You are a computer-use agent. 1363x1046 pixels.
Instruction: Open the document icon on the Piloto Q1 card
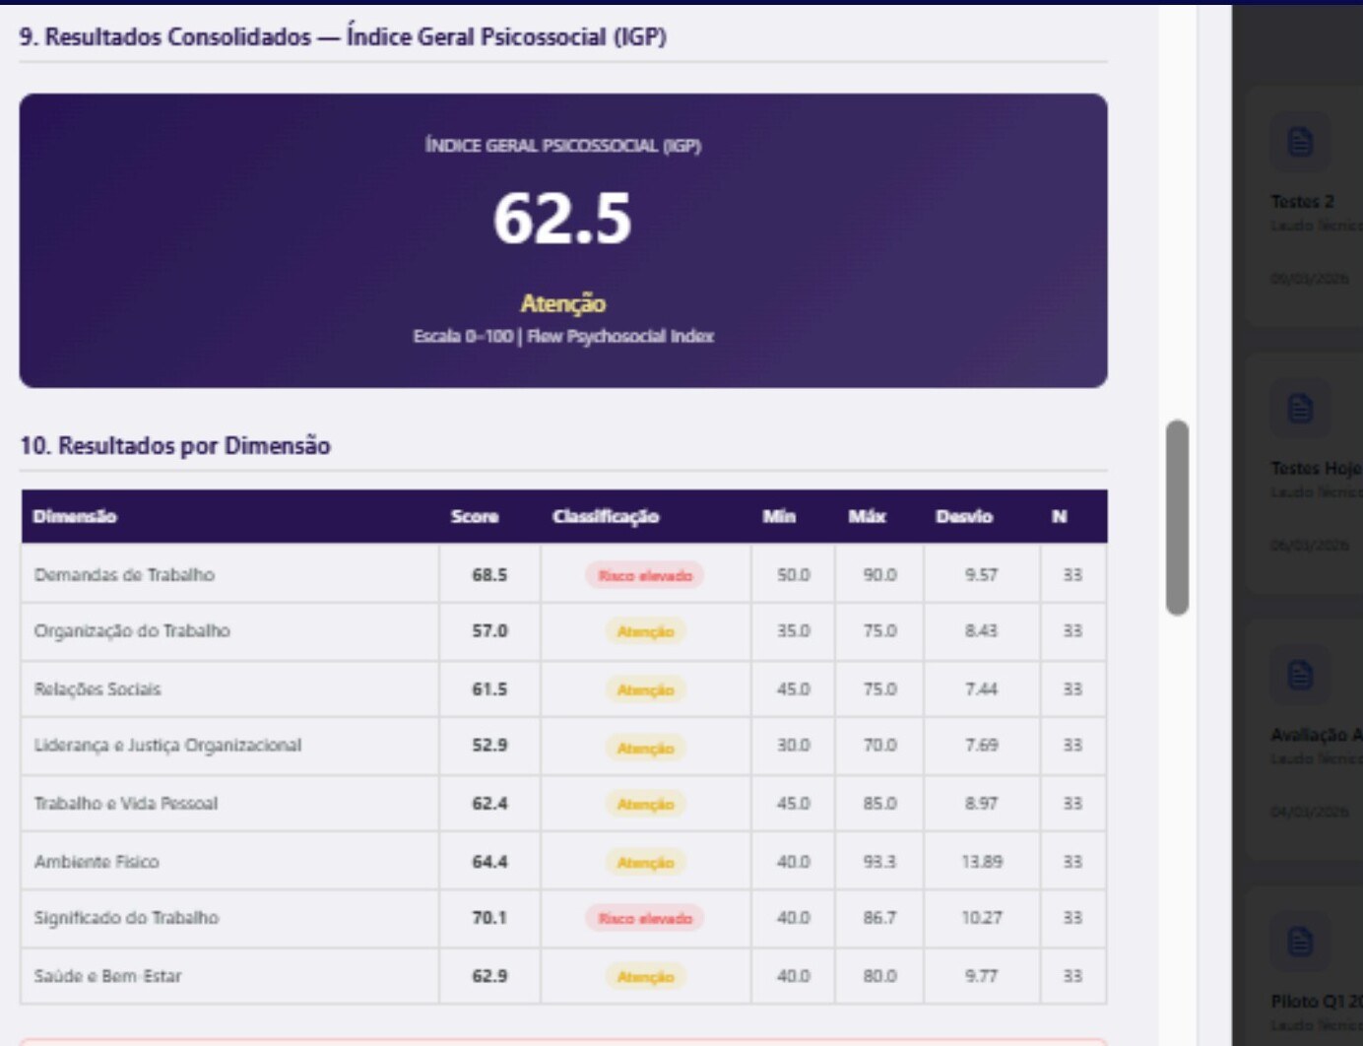point(1300,942)
